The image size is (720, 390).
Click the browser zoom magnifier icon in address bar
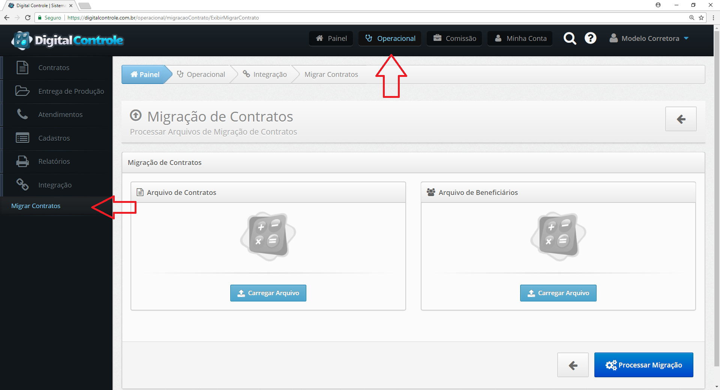click(692, 18)
